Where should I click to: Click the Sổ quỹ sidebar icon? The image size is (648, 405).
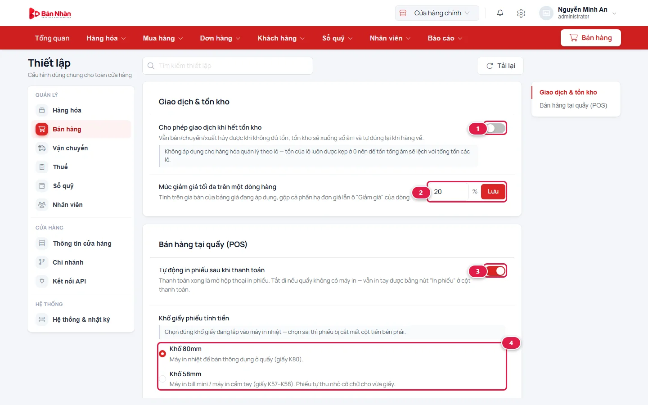[x=42, y=186]
